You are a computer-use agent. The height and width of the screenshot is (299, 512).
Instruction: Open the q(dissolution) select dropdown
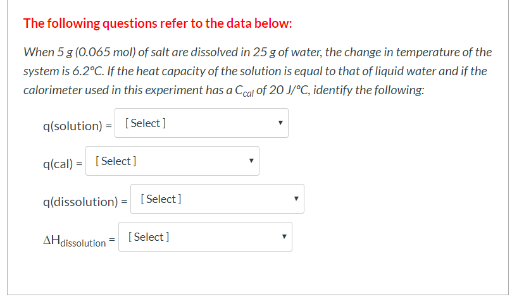(217, 199)
